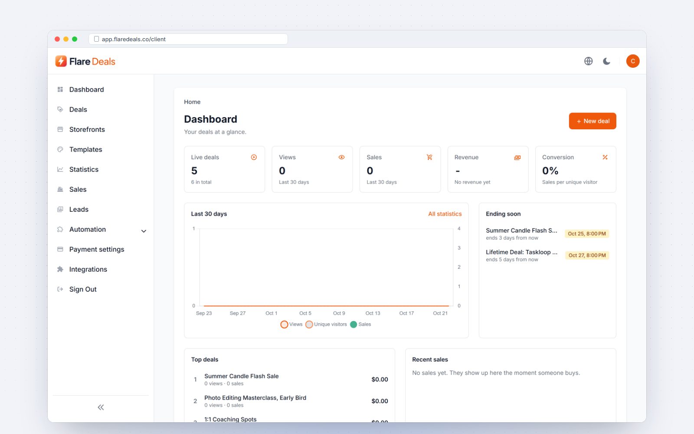Open the Statistics page
The height and width of the screenshot is (434, 694).
coord(84,169)
